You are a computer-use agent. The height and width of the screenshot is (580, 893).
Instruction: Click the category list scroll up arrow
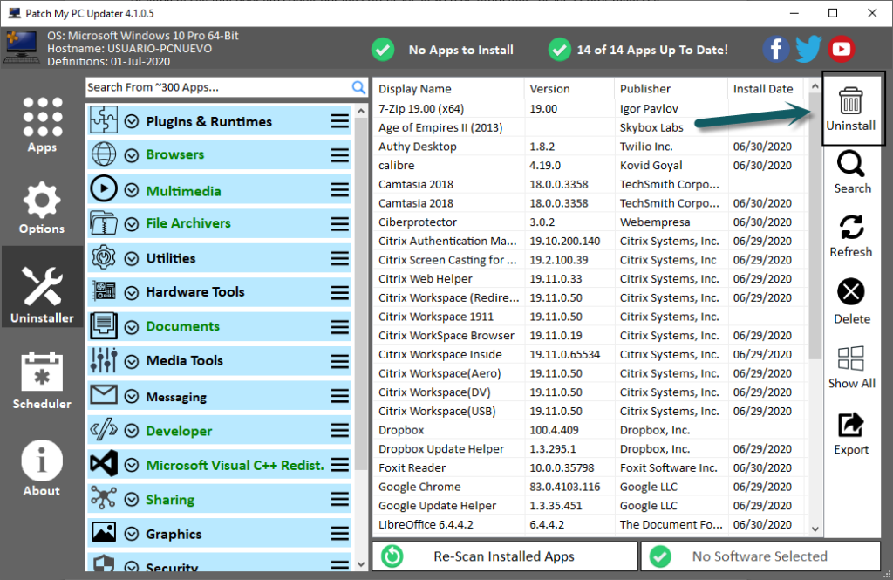tap(361, 111)
